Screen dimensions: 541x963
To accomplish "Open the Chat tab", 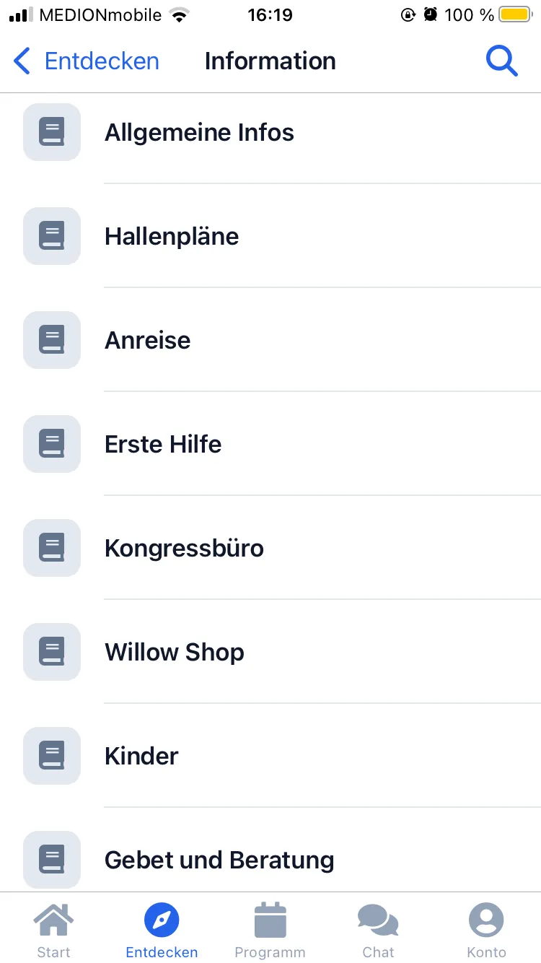I will pos(378,930).
